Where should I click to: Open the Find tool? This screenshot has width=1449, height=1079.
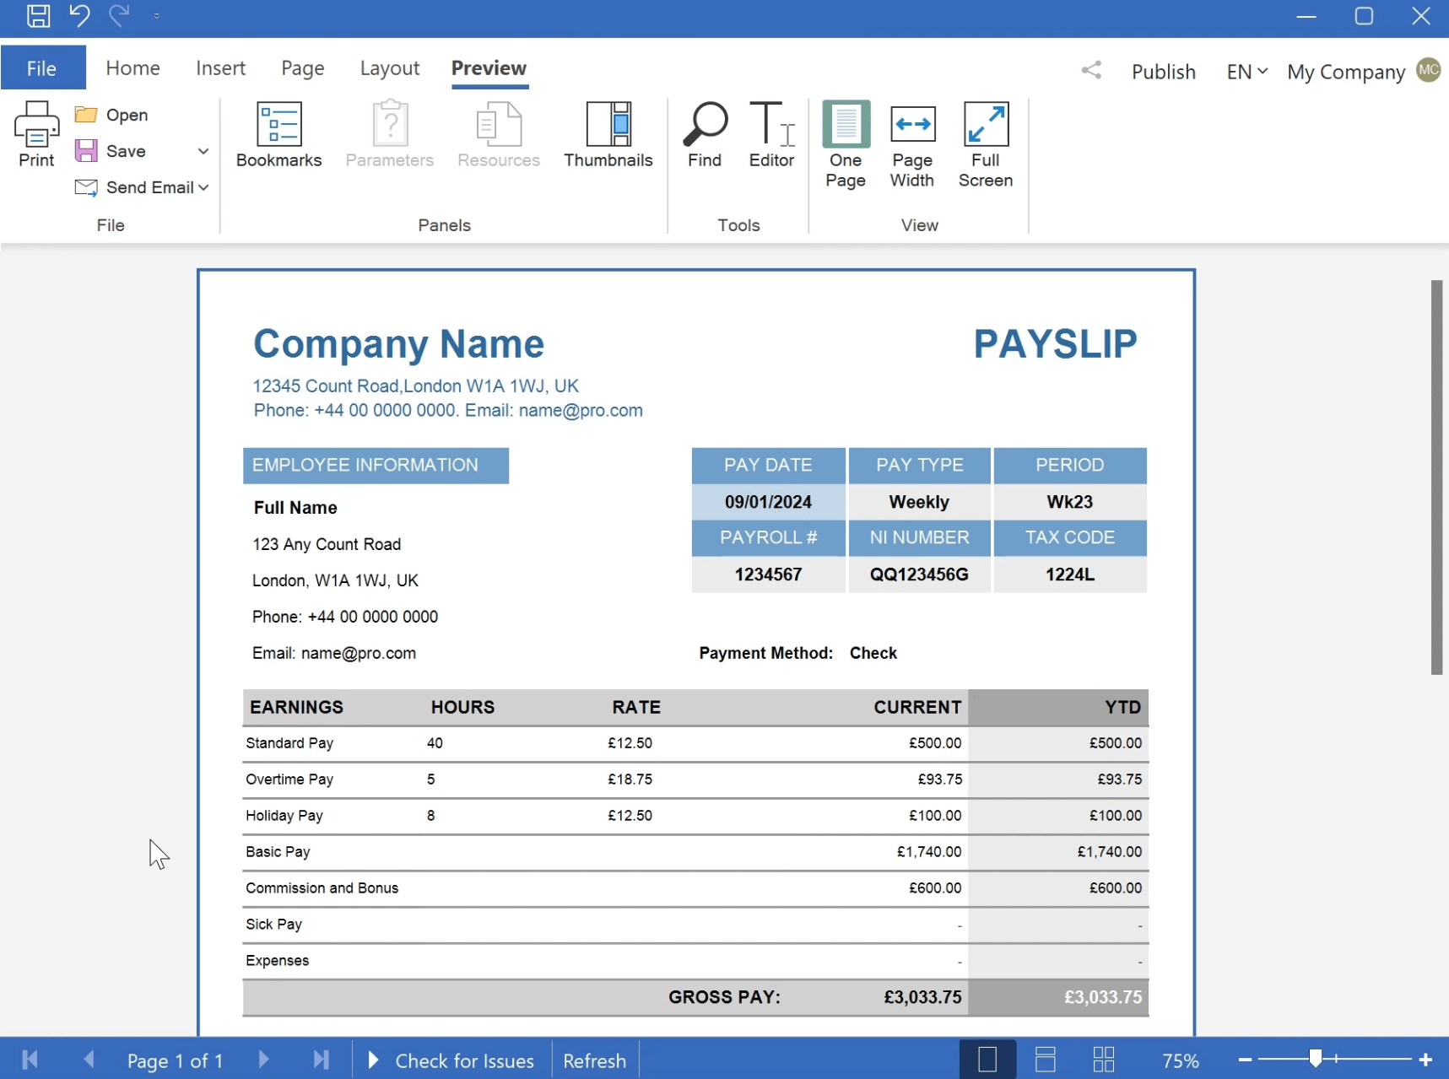[x=705, y=135]
